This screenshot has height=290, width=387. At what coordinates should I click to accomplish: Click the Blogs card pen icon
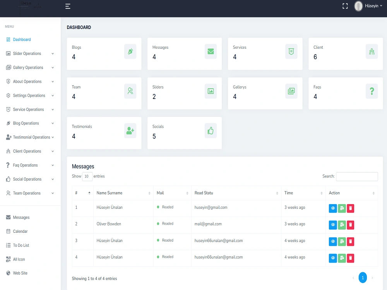(130, 51)
